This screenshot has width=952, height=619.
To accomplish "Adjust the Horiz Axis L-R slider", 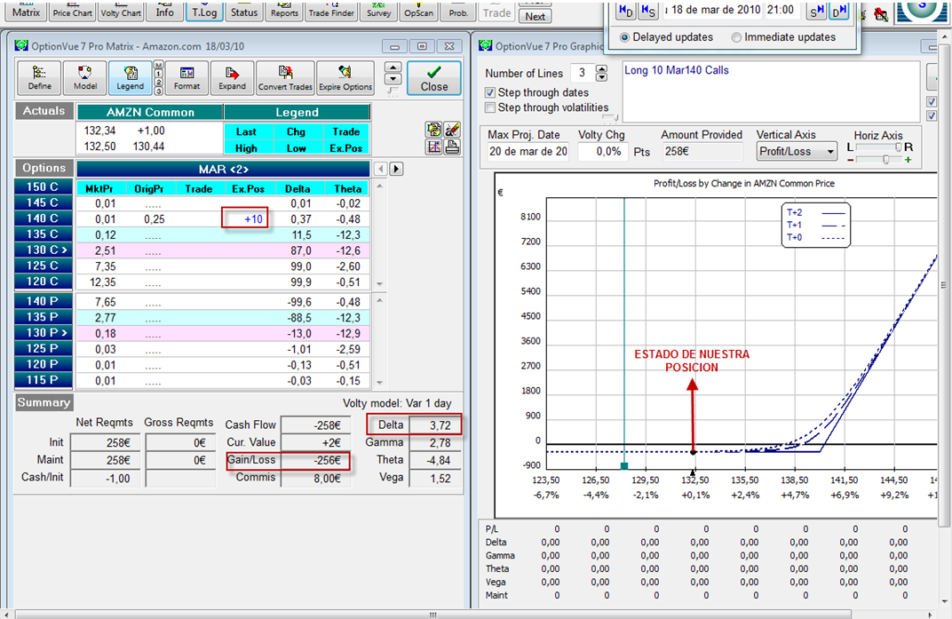I will [898, 147].
